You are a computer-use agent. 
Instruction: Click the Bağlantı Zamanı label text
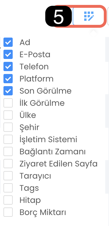pyautogui.click(x=53, y=152)
